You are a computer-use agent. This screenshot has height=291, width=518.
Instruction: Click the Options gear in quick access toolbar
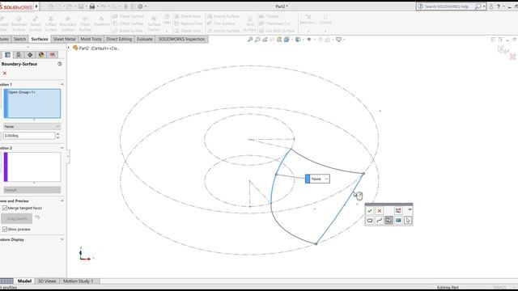(140, 6)
